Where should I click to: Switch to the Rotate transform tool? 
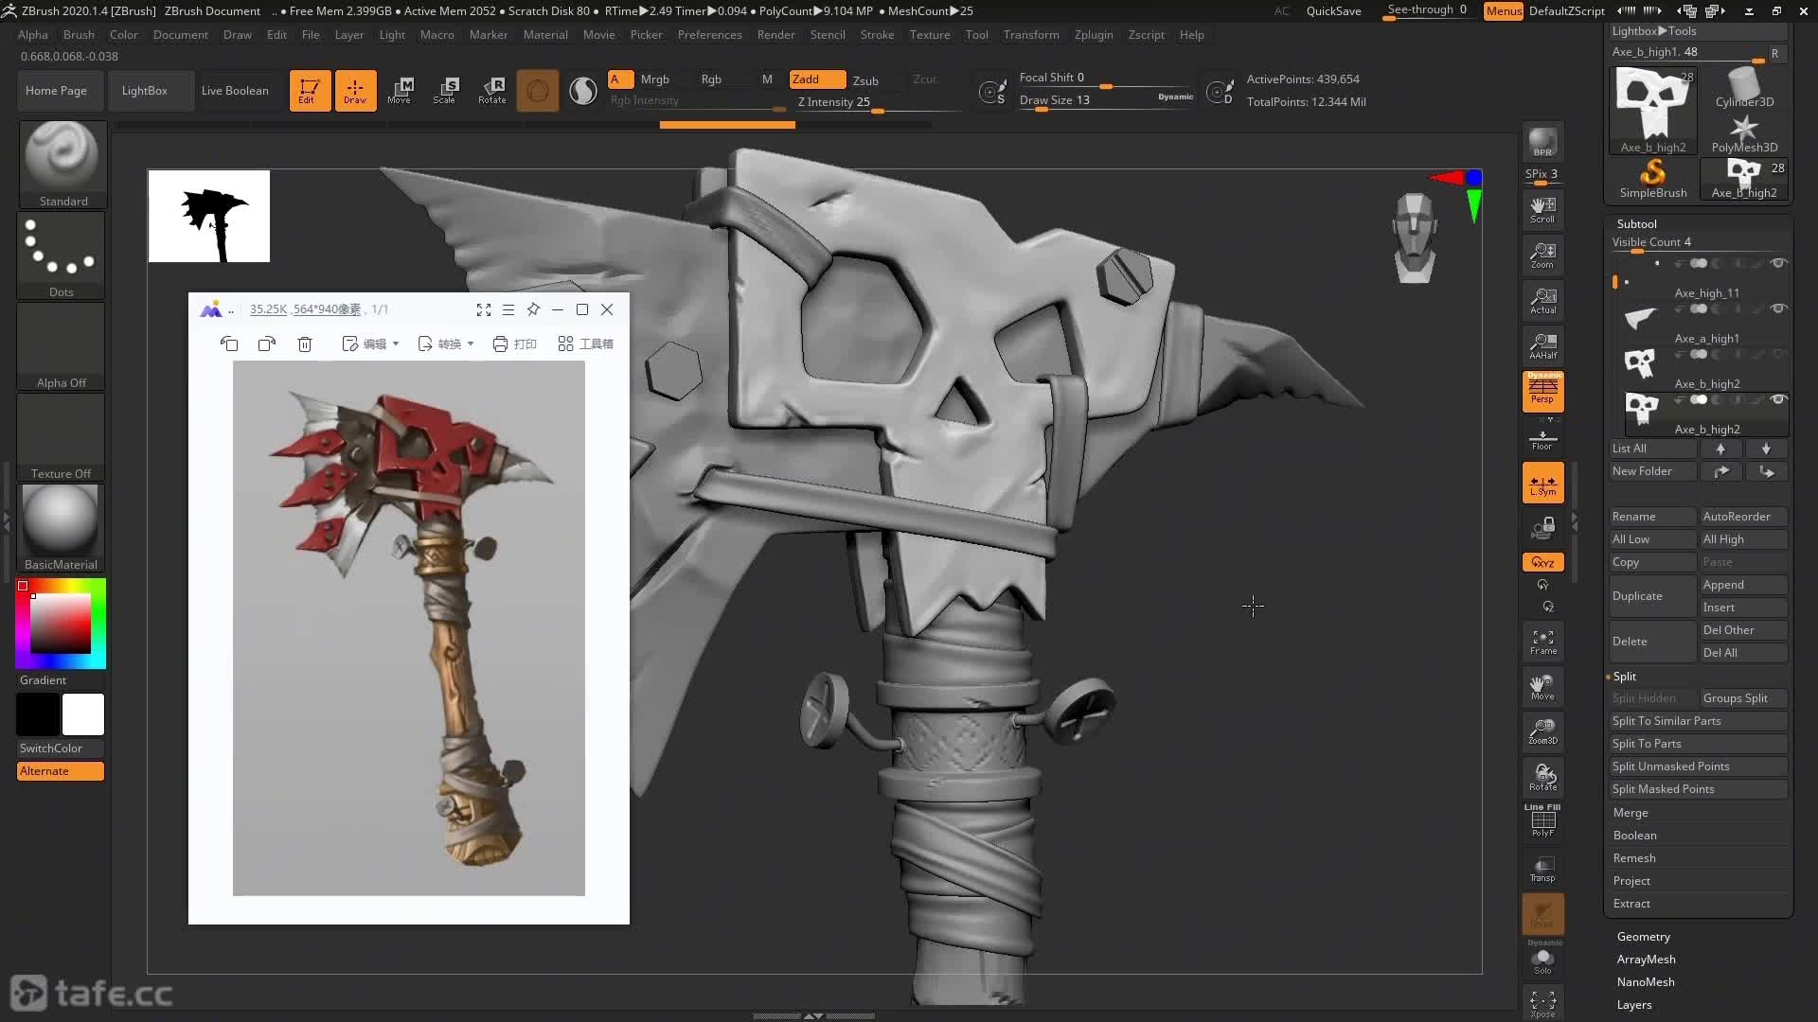point(491,91)
